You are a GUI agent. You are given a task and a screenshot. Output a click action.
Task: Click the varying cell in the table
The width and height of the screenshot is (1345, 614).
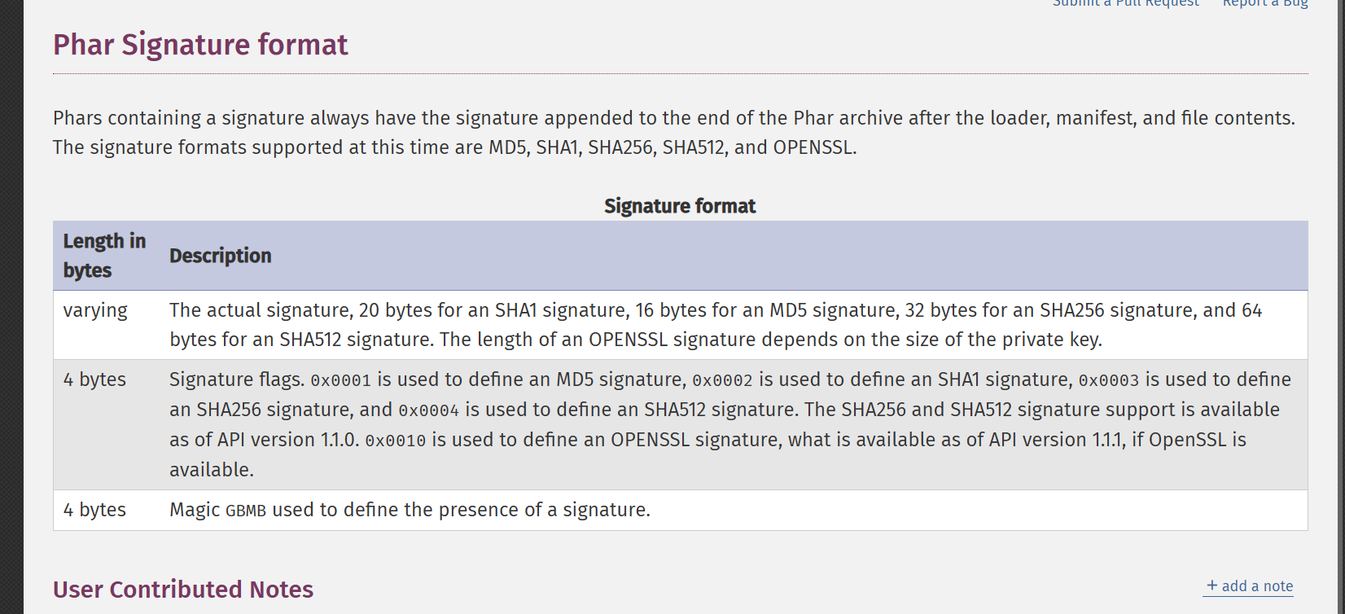pyautogui.click(x=95, y=310)
